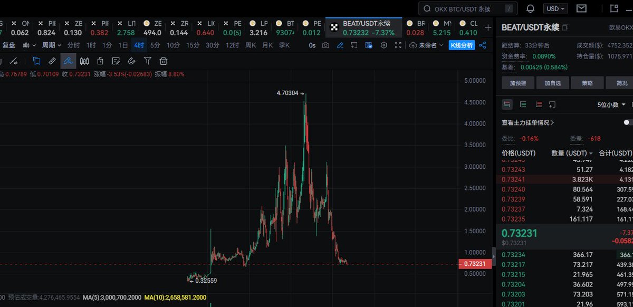Image resolution: width=633 pixels, height=307 pixels.
Task: Add a new ticker tab with plus icon
Action: 488,27
